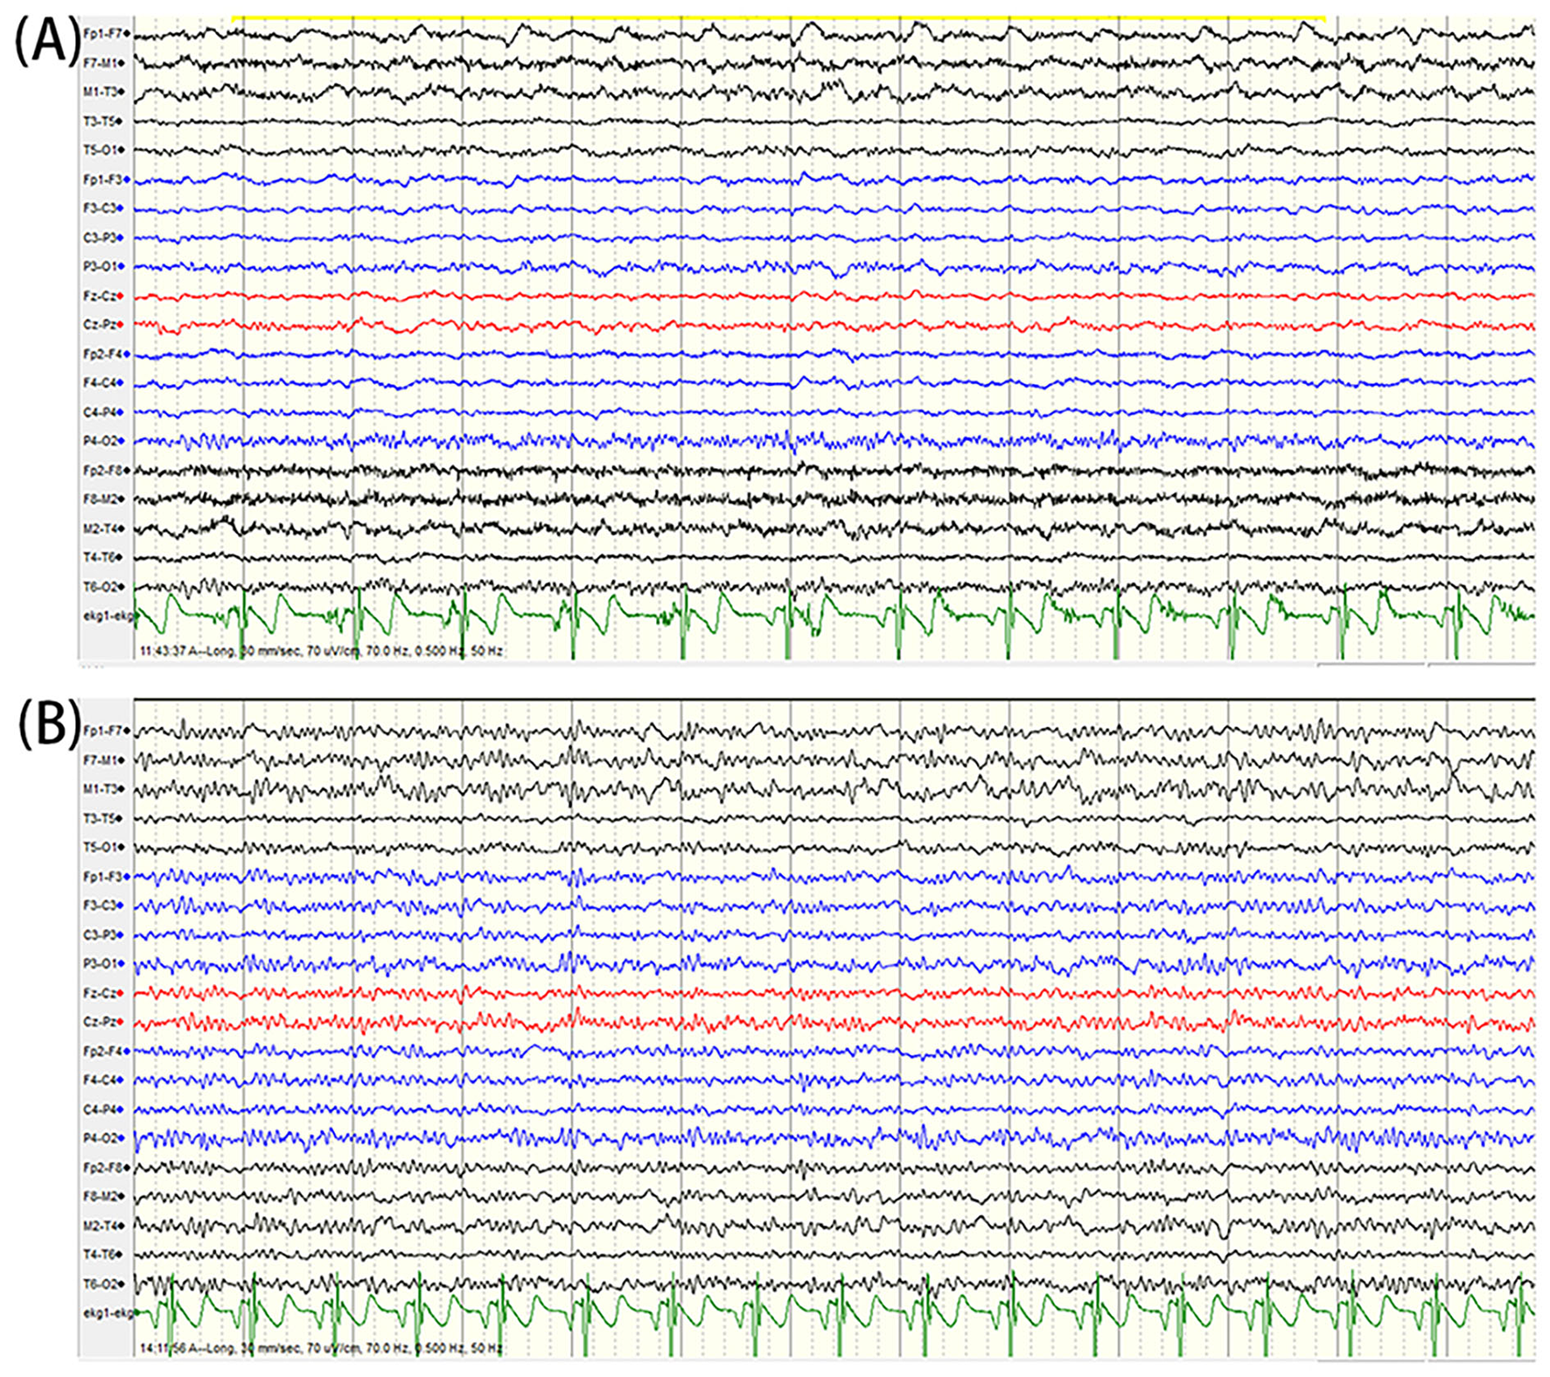Screen dimensions: 1550x1377
Task: Select the F8-M2 channel label in panel A
Action: (x=100, y=500)
